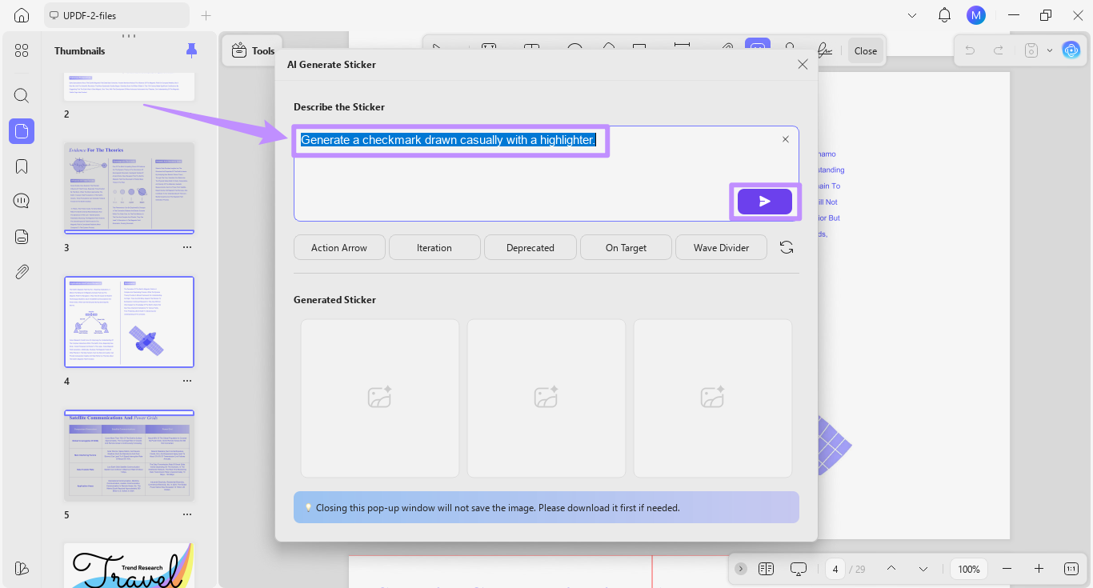Clear the sticker description text
The image size is (1093, 588).
tap(785, 139)
